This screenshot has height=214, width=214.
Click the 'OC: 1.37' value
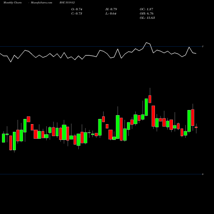point(146,9)
